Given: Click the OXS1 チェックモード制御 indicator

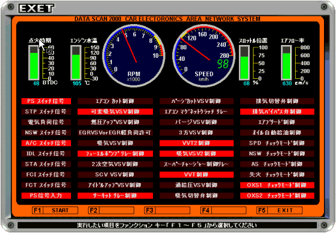Looking at the screenshot, I should coord(277,185).
